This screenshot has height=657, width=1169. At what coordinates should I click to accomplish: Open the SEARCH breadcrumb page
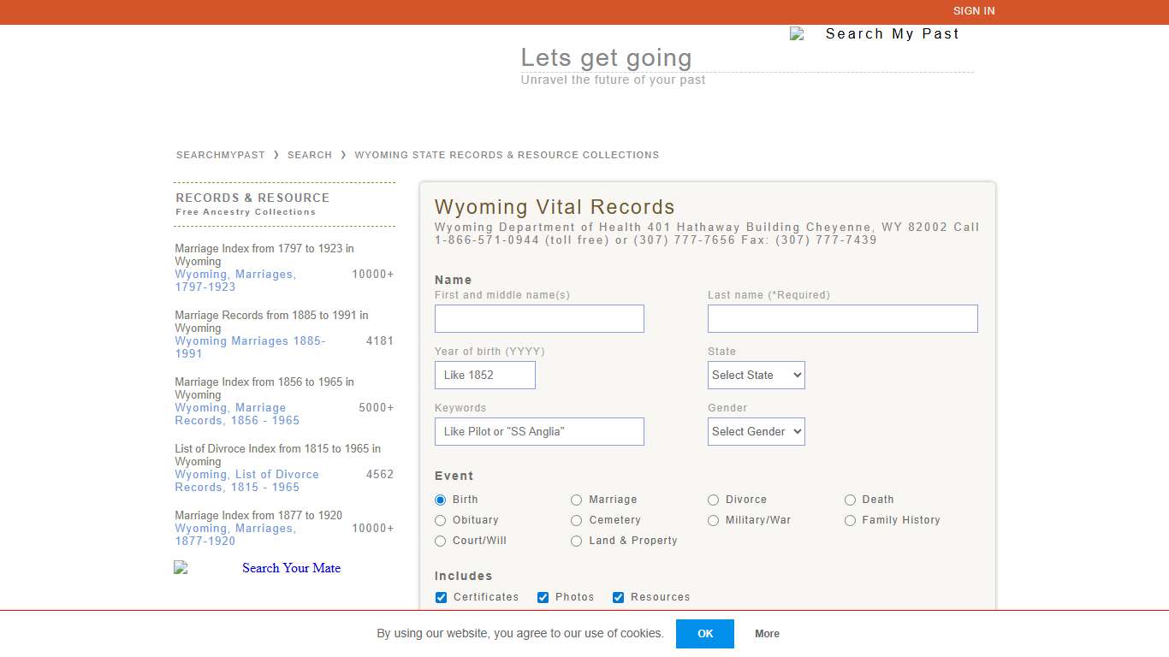(310, 155)
